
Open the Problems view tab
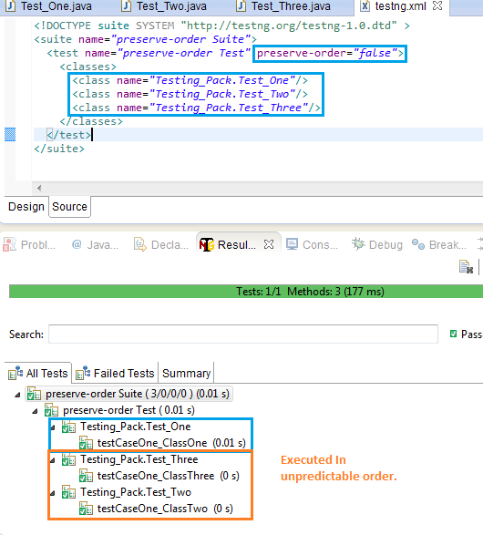29,244
